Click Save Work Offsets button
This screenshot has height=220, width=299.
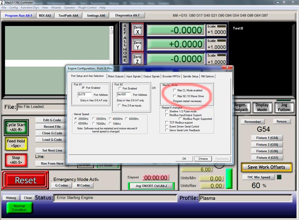(266, 167)
